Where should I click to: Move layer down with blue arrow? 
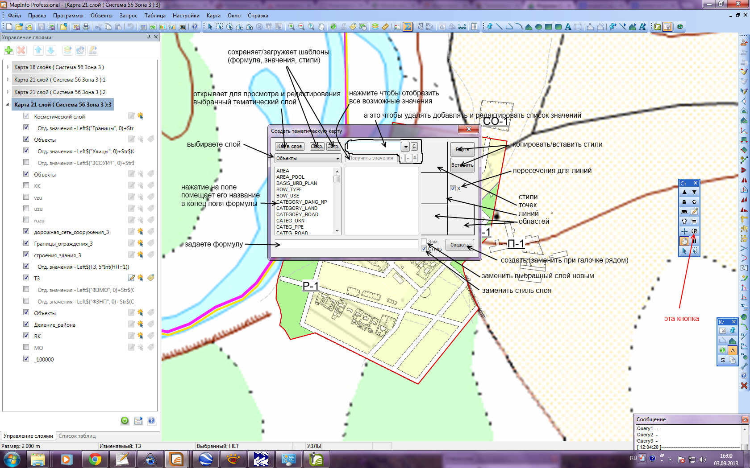[50, 50]
